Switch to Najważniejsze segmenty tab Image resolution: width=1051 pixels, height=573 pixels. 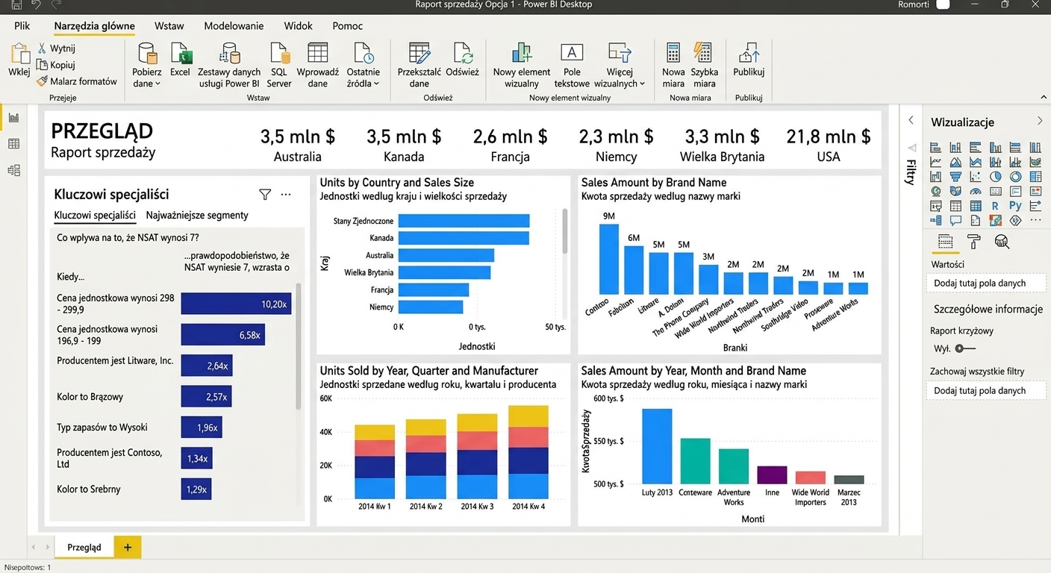[x=197, y=215]
